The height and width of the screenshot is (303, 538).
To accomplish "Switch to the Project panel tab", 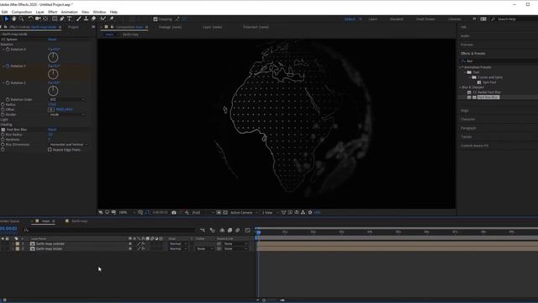I will (73, 27).
